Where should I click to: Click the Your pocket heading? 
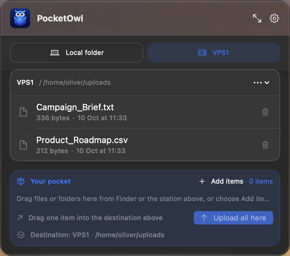pyautogui.click(x=50, y=181)
